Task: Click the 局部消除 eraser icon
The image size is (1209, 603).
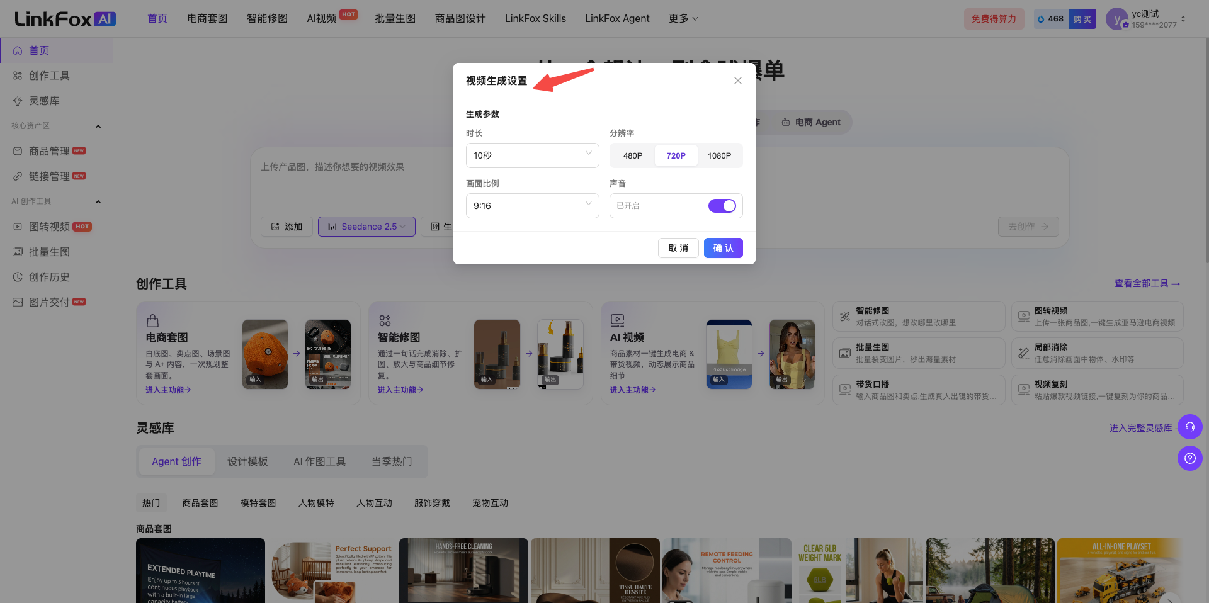Action: pos(1024,353)
